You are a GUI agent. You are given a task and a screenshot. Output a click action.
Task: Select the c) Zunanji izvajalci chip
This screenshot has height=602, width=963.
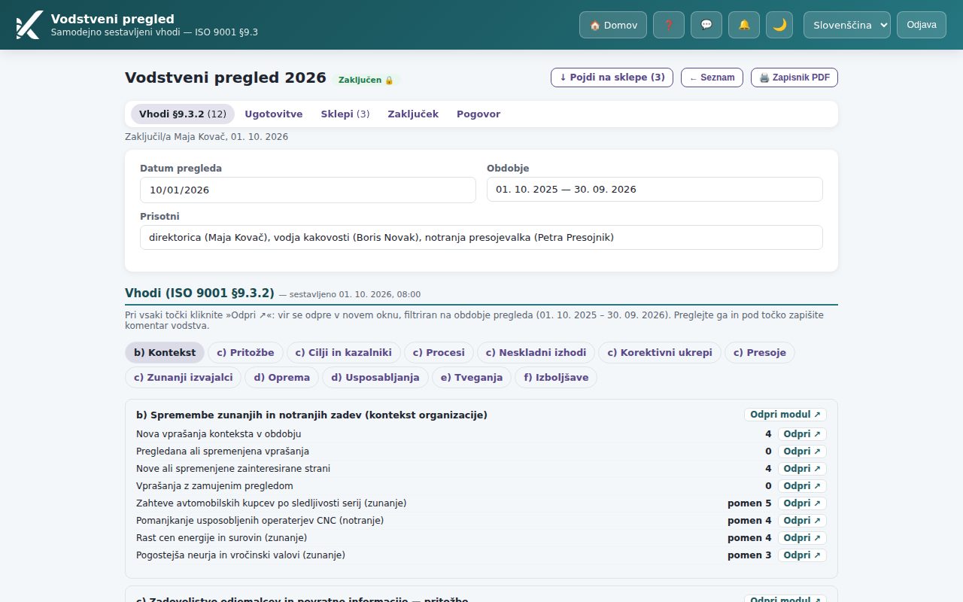(x=184, y=378)
